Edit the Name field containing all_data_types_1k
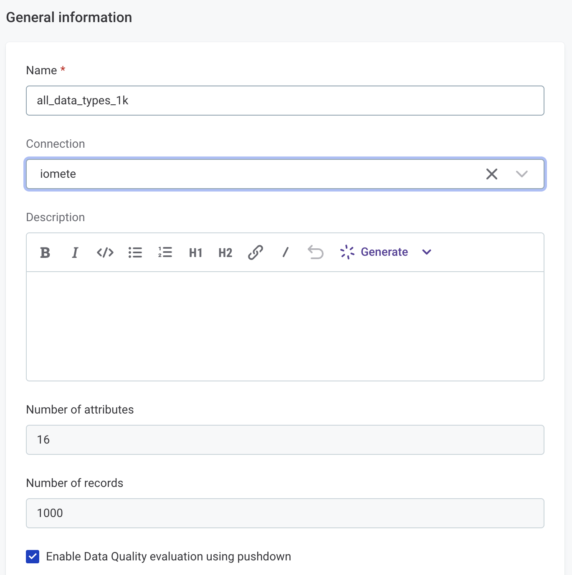Screen dimensions: 572x575 [285, 100]
